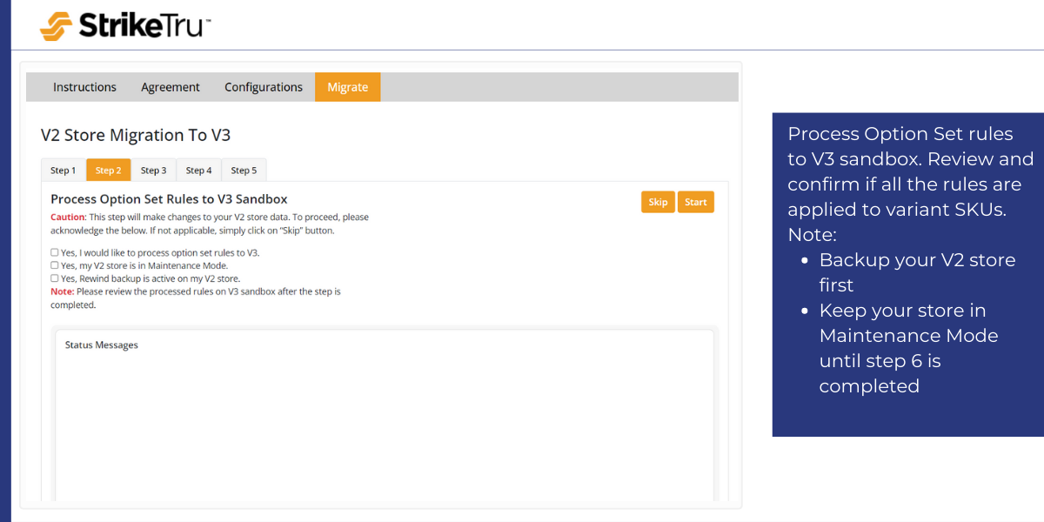Select the highlighted Step 2 tab

click(x=108, y=171)
